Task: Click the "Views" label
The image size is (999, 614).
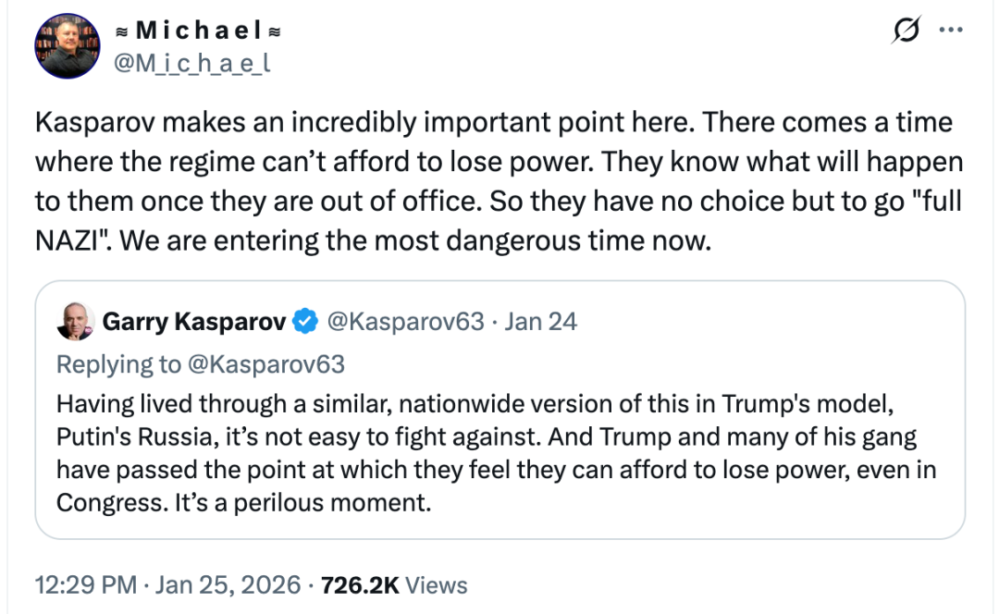Action: click(x=437, y=585)
